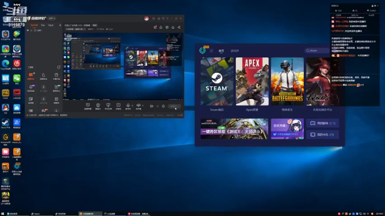Image resolution: width=385 pixels, height=216 pixels.
Task: Add a new scene with the plus icon
Action: click(60, 25)
